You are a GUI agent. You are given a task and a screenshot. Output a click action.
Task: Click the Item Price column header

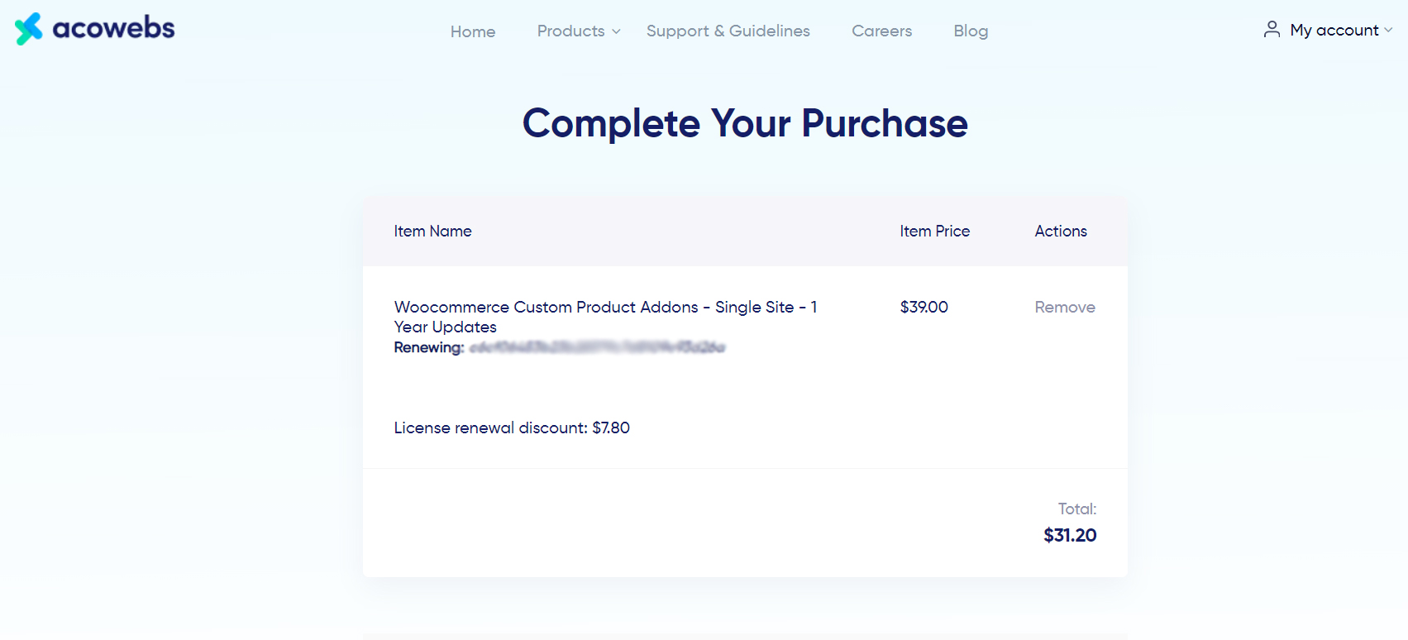(934, 232)
